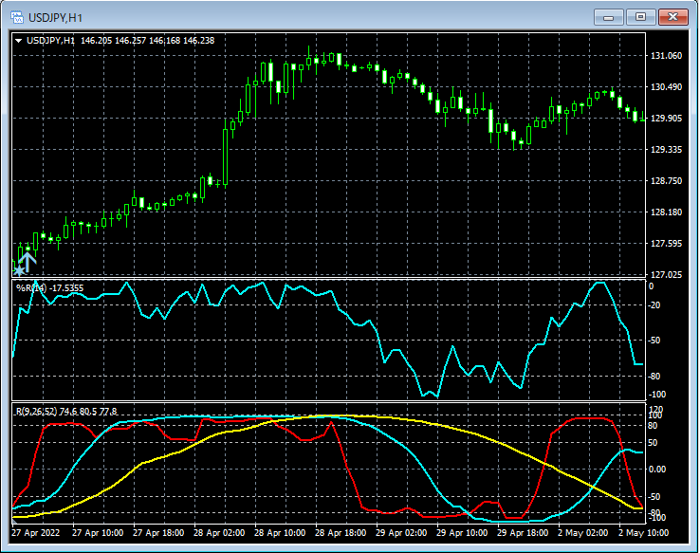This screenshot has height=553, width=700.
Task: Click the 29 Apr 02:00 time label
Action: (x=401, y=533)
